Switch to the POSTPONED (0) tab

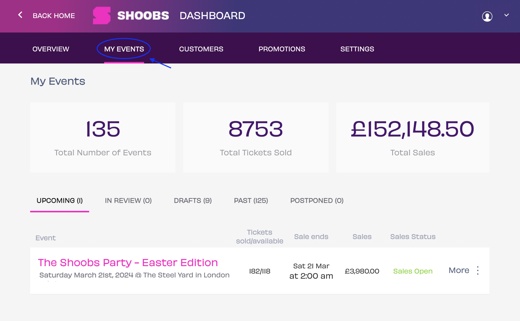point(317,200)
